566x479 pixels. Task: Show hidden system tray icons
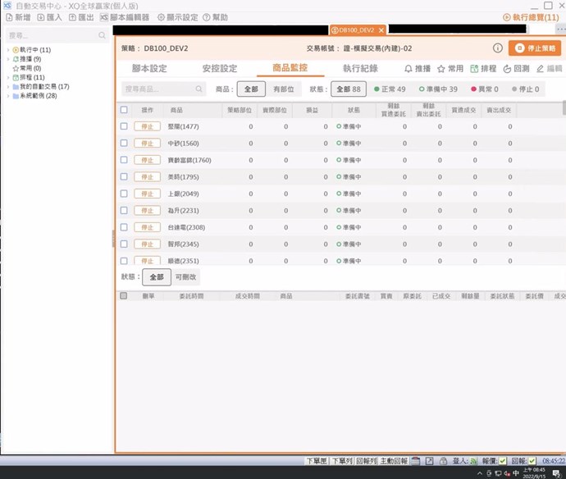click(479, 473)
